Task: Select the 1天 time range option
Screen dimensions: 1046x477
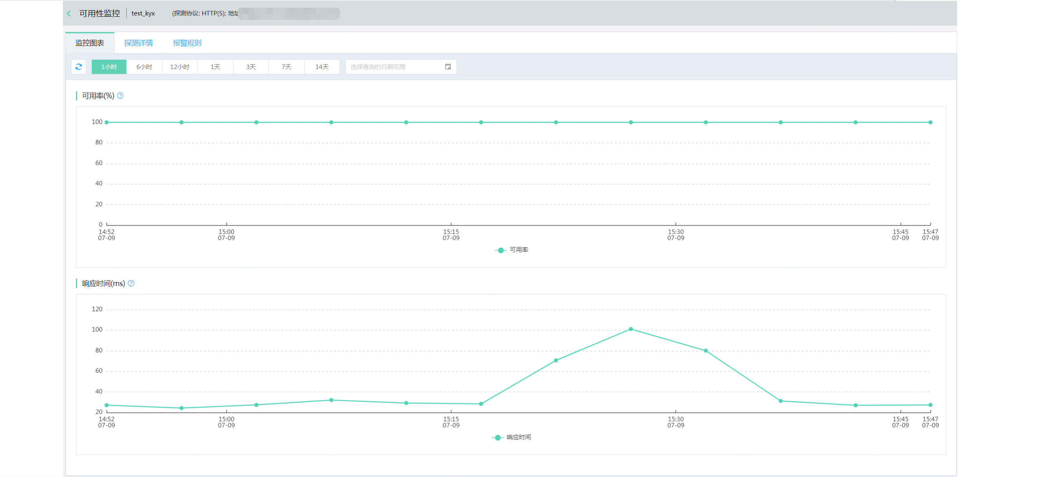Action: point(215,67)
